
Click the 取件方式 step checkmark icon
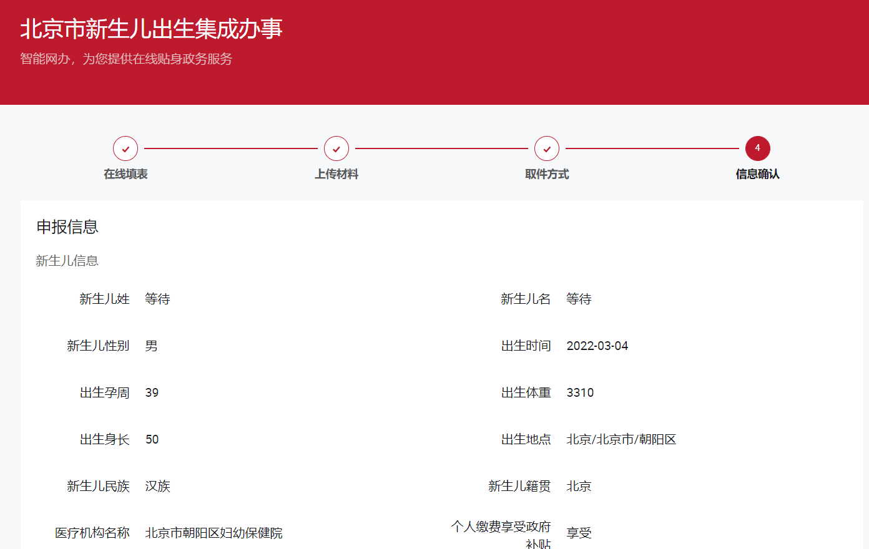547,148
